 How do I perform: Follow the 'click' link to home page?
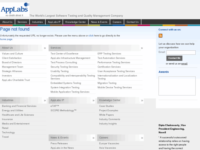click(91, 36)
